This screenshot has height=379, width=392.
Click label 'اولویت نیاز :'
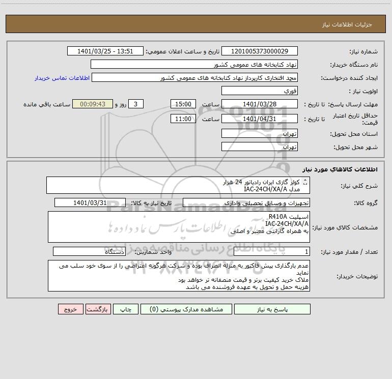[363, 91]
